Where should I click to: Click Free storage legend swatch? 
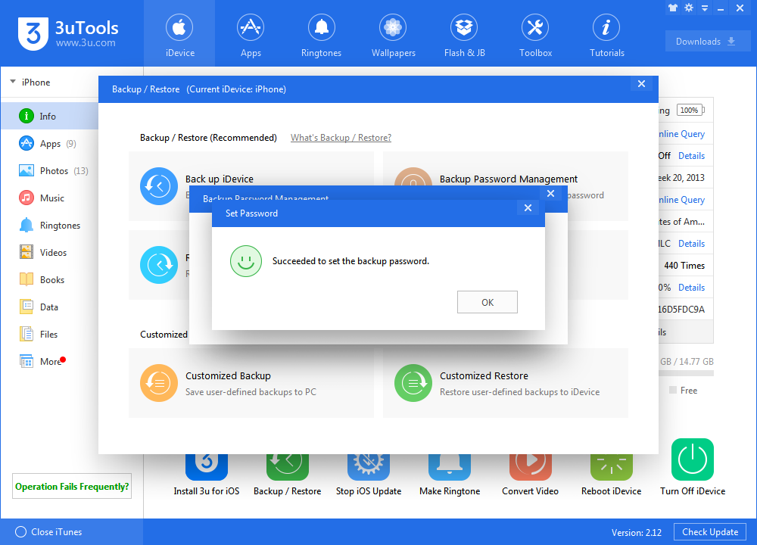pyautogui.click(x=673, y=390)
